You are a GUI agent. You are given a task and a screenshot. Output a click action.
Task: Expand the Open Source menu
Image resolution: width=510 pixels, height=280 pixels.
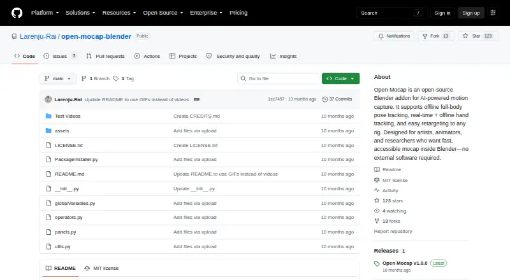click(x=163, y=13)
